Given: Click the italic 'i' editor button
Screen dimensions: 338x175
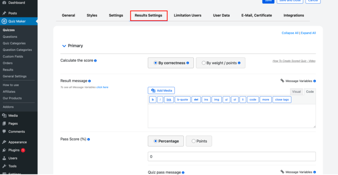Looking at the screenshot, I should click(x=160, y=99).
